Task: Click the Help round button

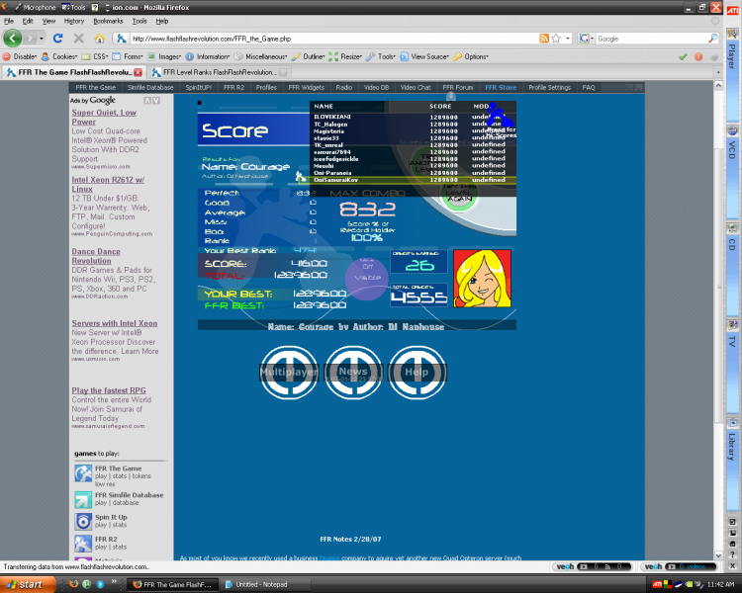Action: pos(417,373)
